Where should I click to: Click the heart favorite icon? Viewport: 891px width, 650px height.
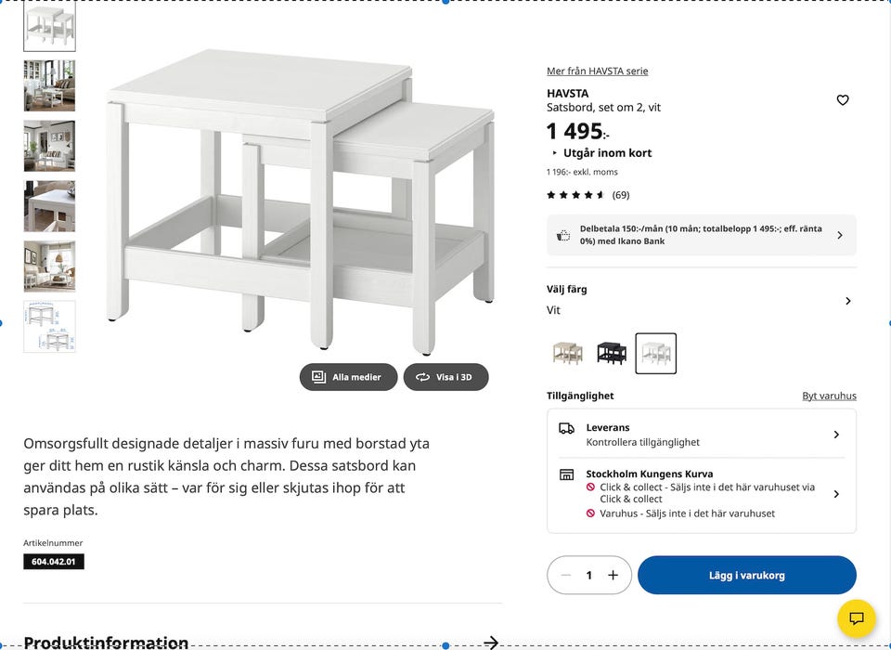(843, 100)
